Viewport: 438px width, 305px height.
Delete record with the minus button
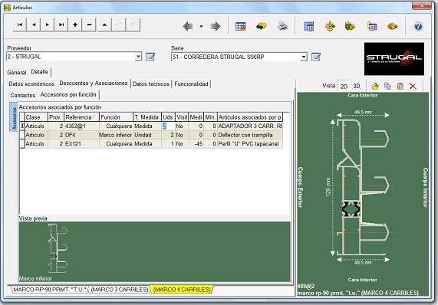tap(89, 25)
